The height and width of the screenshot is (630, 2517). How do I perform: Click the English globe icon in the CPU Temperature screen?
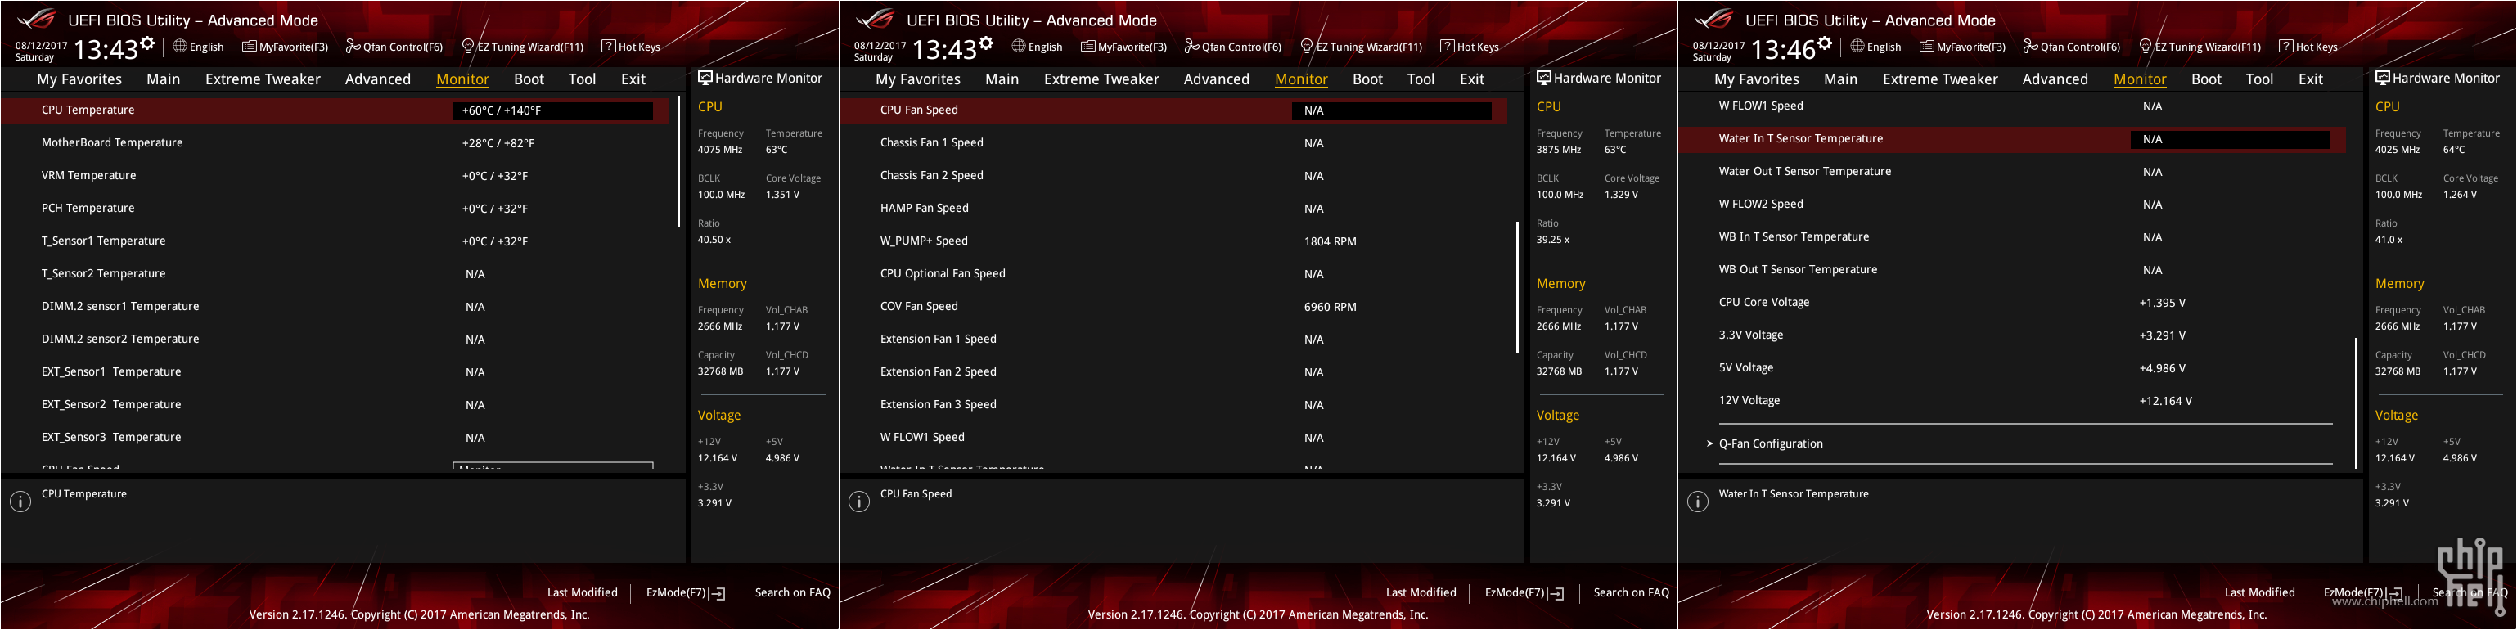click(180, 46)
